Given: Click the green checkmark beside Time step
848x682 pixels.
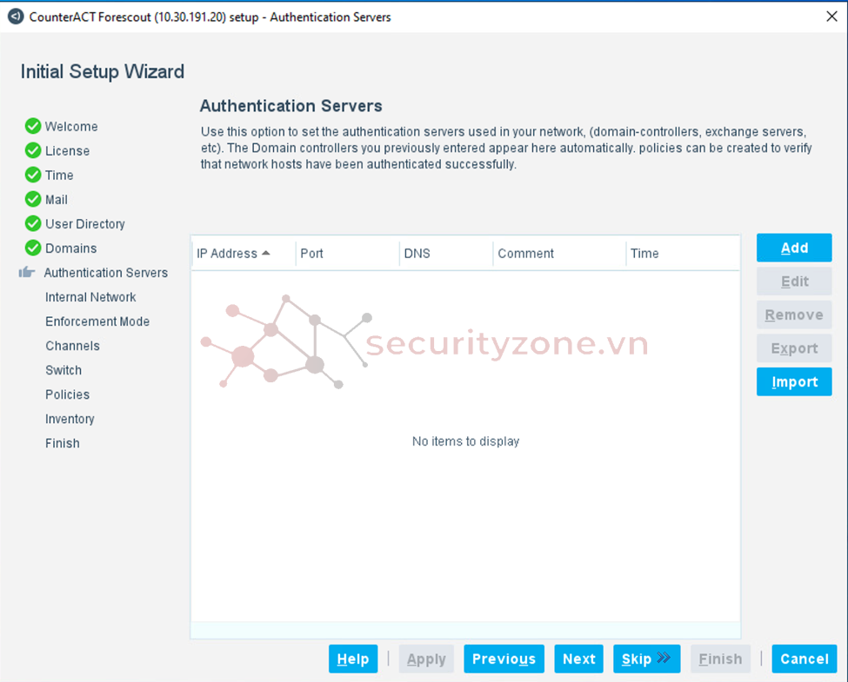Looking at the screenshot, I should [x=33, y=175].
